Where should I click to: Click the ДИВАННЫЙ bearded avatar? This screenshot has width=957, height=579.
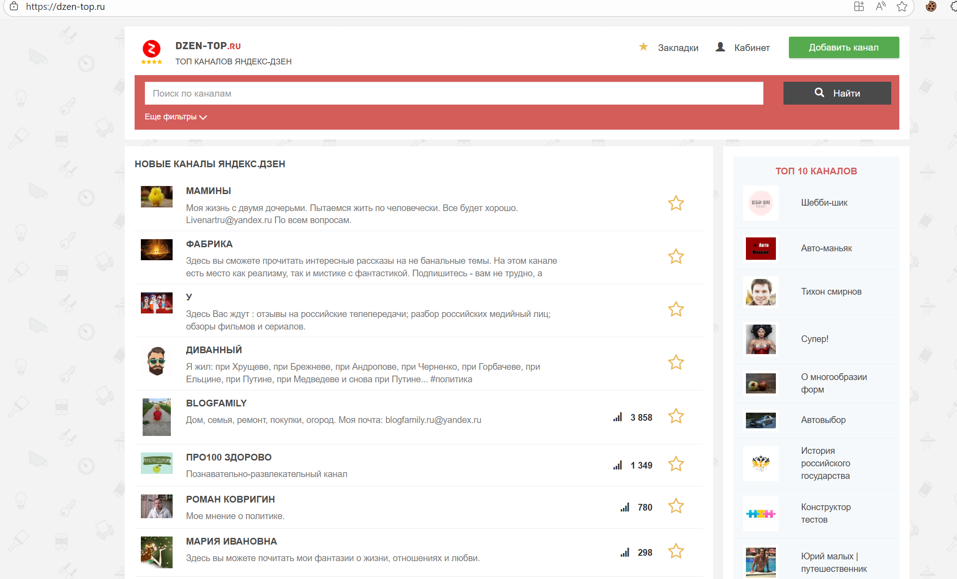coord(157,361)
